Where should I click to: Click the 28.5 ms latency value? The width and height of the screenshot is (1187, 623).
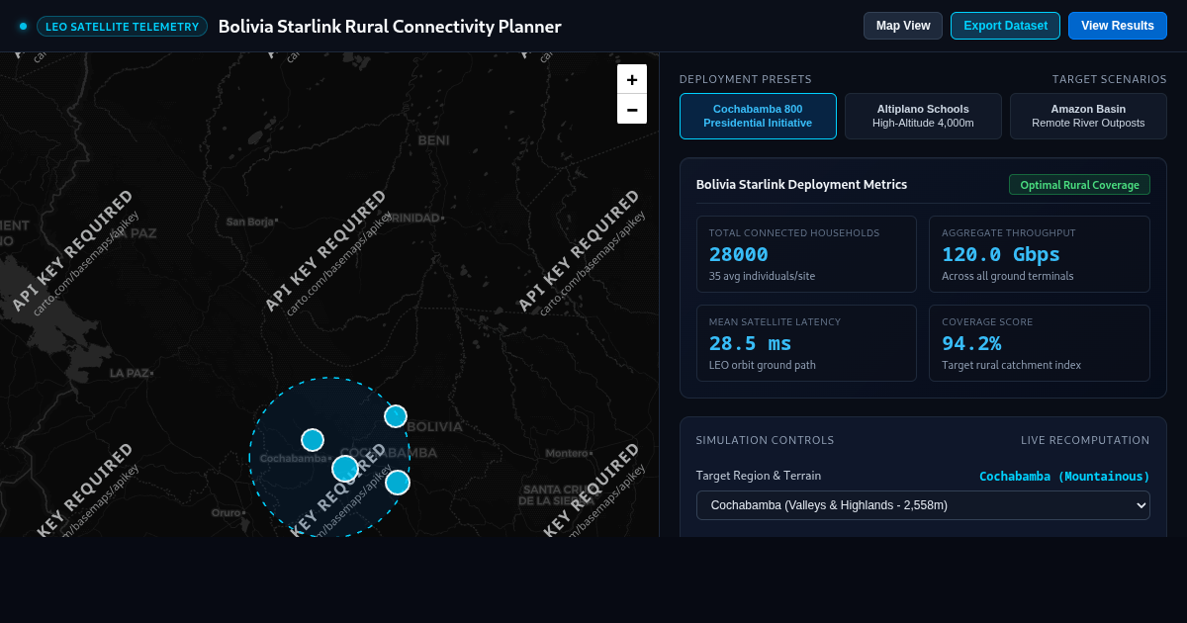[x=751, y=343]
